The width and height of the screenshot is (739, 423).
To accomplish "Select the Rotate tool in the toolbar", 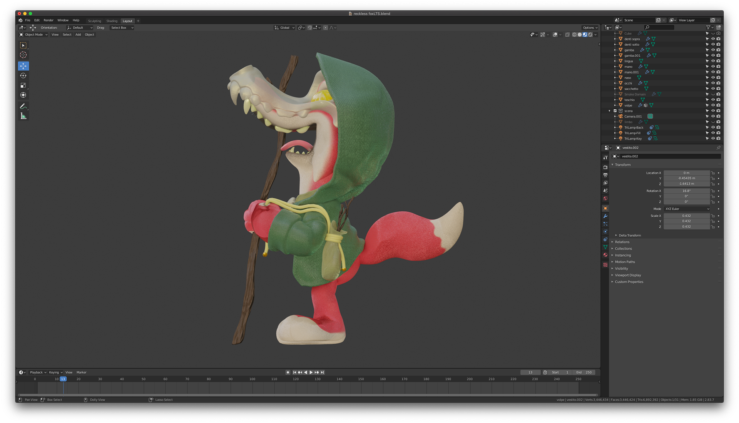I will pos(23,76).
